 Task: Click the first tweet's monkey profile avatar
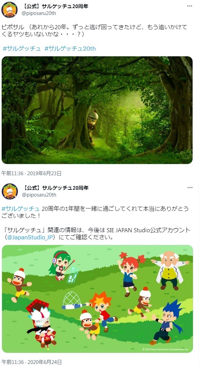9,10
